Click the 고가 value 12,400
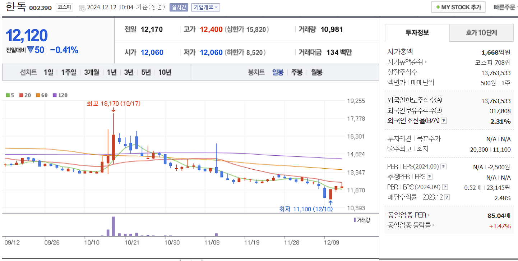518x261 pixels. [x=211, y=29]
